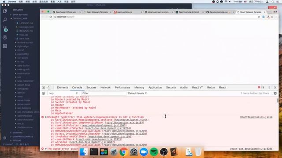
Task: Open react-dom.development.js:12415 link
Action: click(x=99, y=139)
